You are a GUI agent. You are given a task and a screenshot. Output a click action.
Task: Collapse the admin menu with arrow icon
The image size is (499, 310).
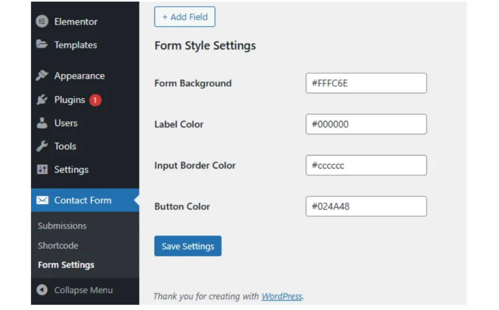[x=42, y=290]
